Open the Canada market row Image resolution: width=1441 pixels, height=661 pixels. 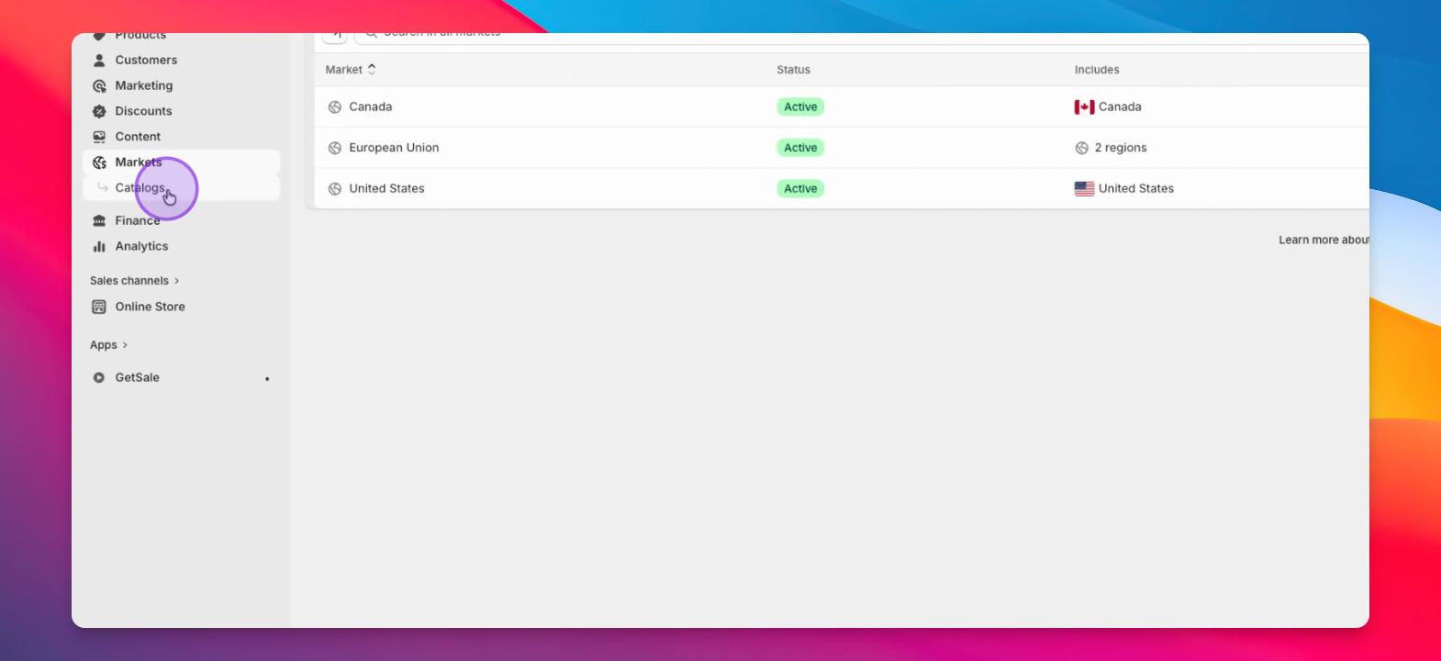pos(842,107)
